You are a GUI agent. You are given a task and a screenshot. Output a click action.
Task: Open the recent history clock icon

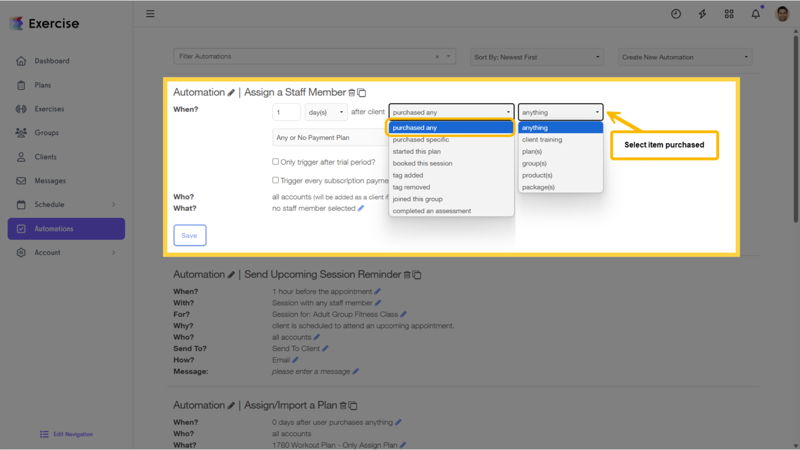click(x=676, y=13)
